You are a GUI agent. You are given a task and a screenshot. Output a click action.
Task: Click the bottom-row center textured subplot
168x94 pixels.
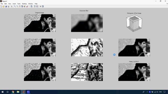point(87,72)
